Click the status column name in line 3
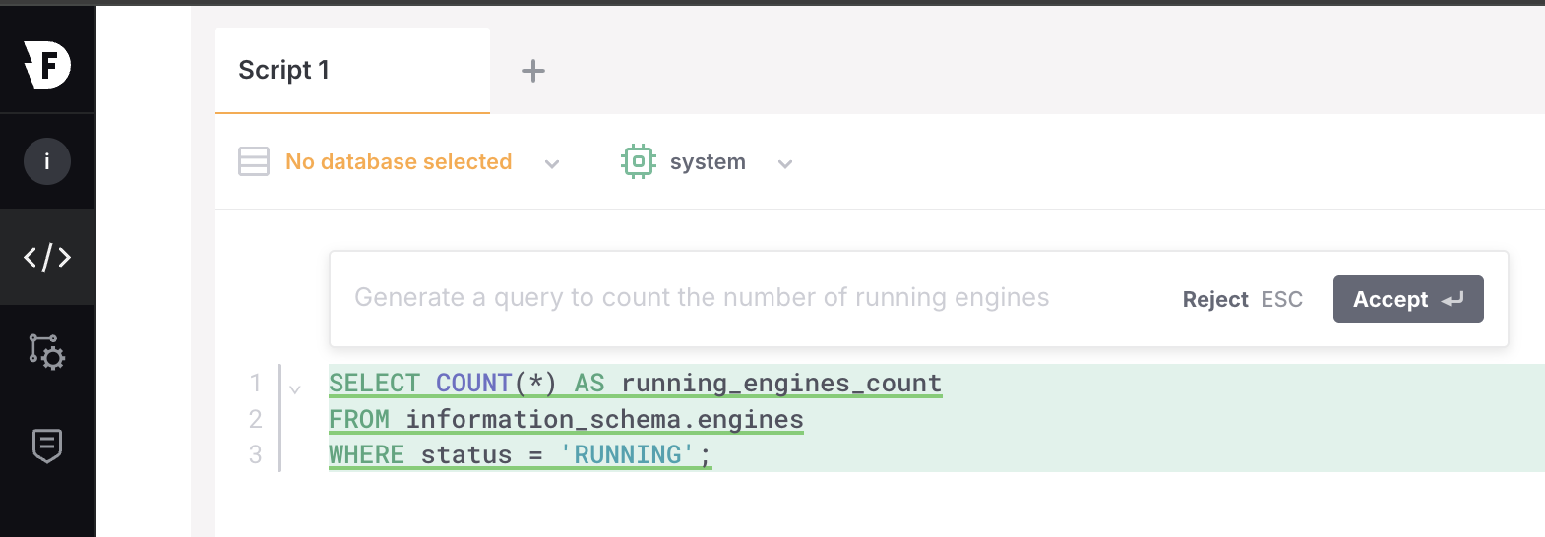This screenshot has height=537, width=1545. 466,454
